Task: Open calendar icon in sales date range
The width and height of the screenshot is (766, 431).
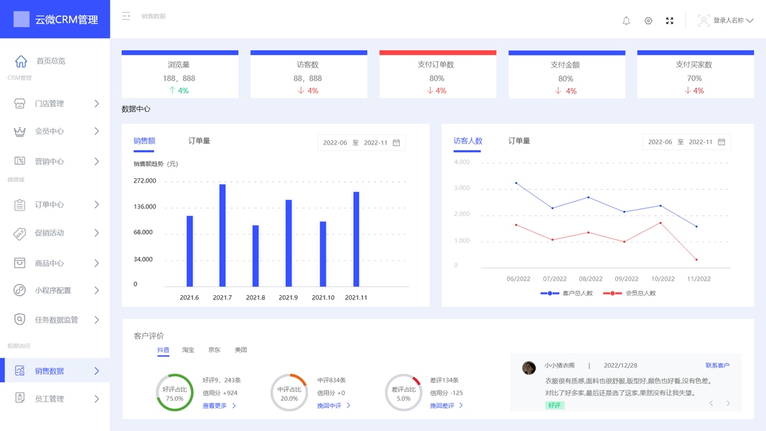Action: (x=397, y=143)
